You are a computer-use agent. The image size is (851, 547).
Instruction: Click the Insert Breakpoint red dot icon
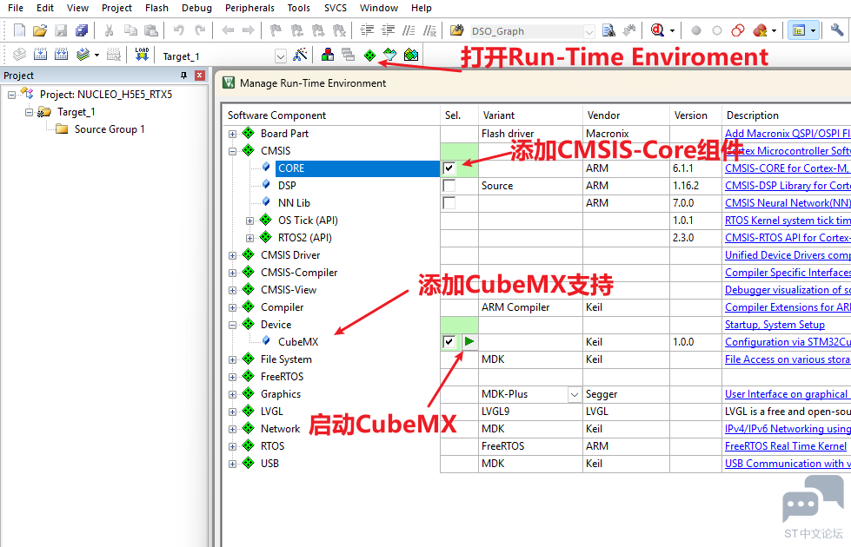coord(695,30)
